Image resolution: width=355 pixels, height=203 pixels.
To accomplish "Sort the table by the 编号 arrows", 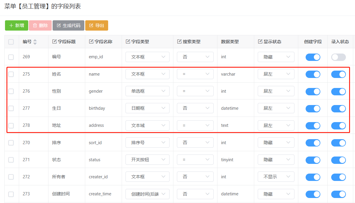I will tap(35, 42).
